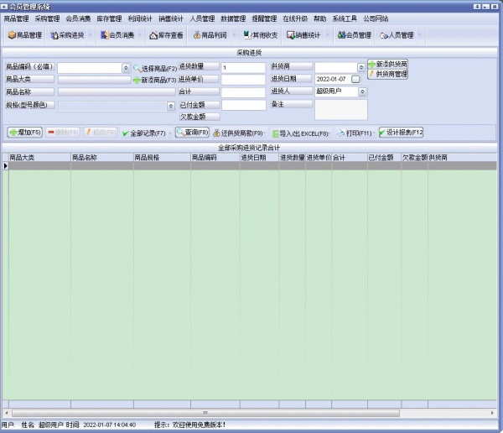Screen dimensions: 503x433
Task: Click 全部记录(F7) checkmark button
Action: (143, 133)
